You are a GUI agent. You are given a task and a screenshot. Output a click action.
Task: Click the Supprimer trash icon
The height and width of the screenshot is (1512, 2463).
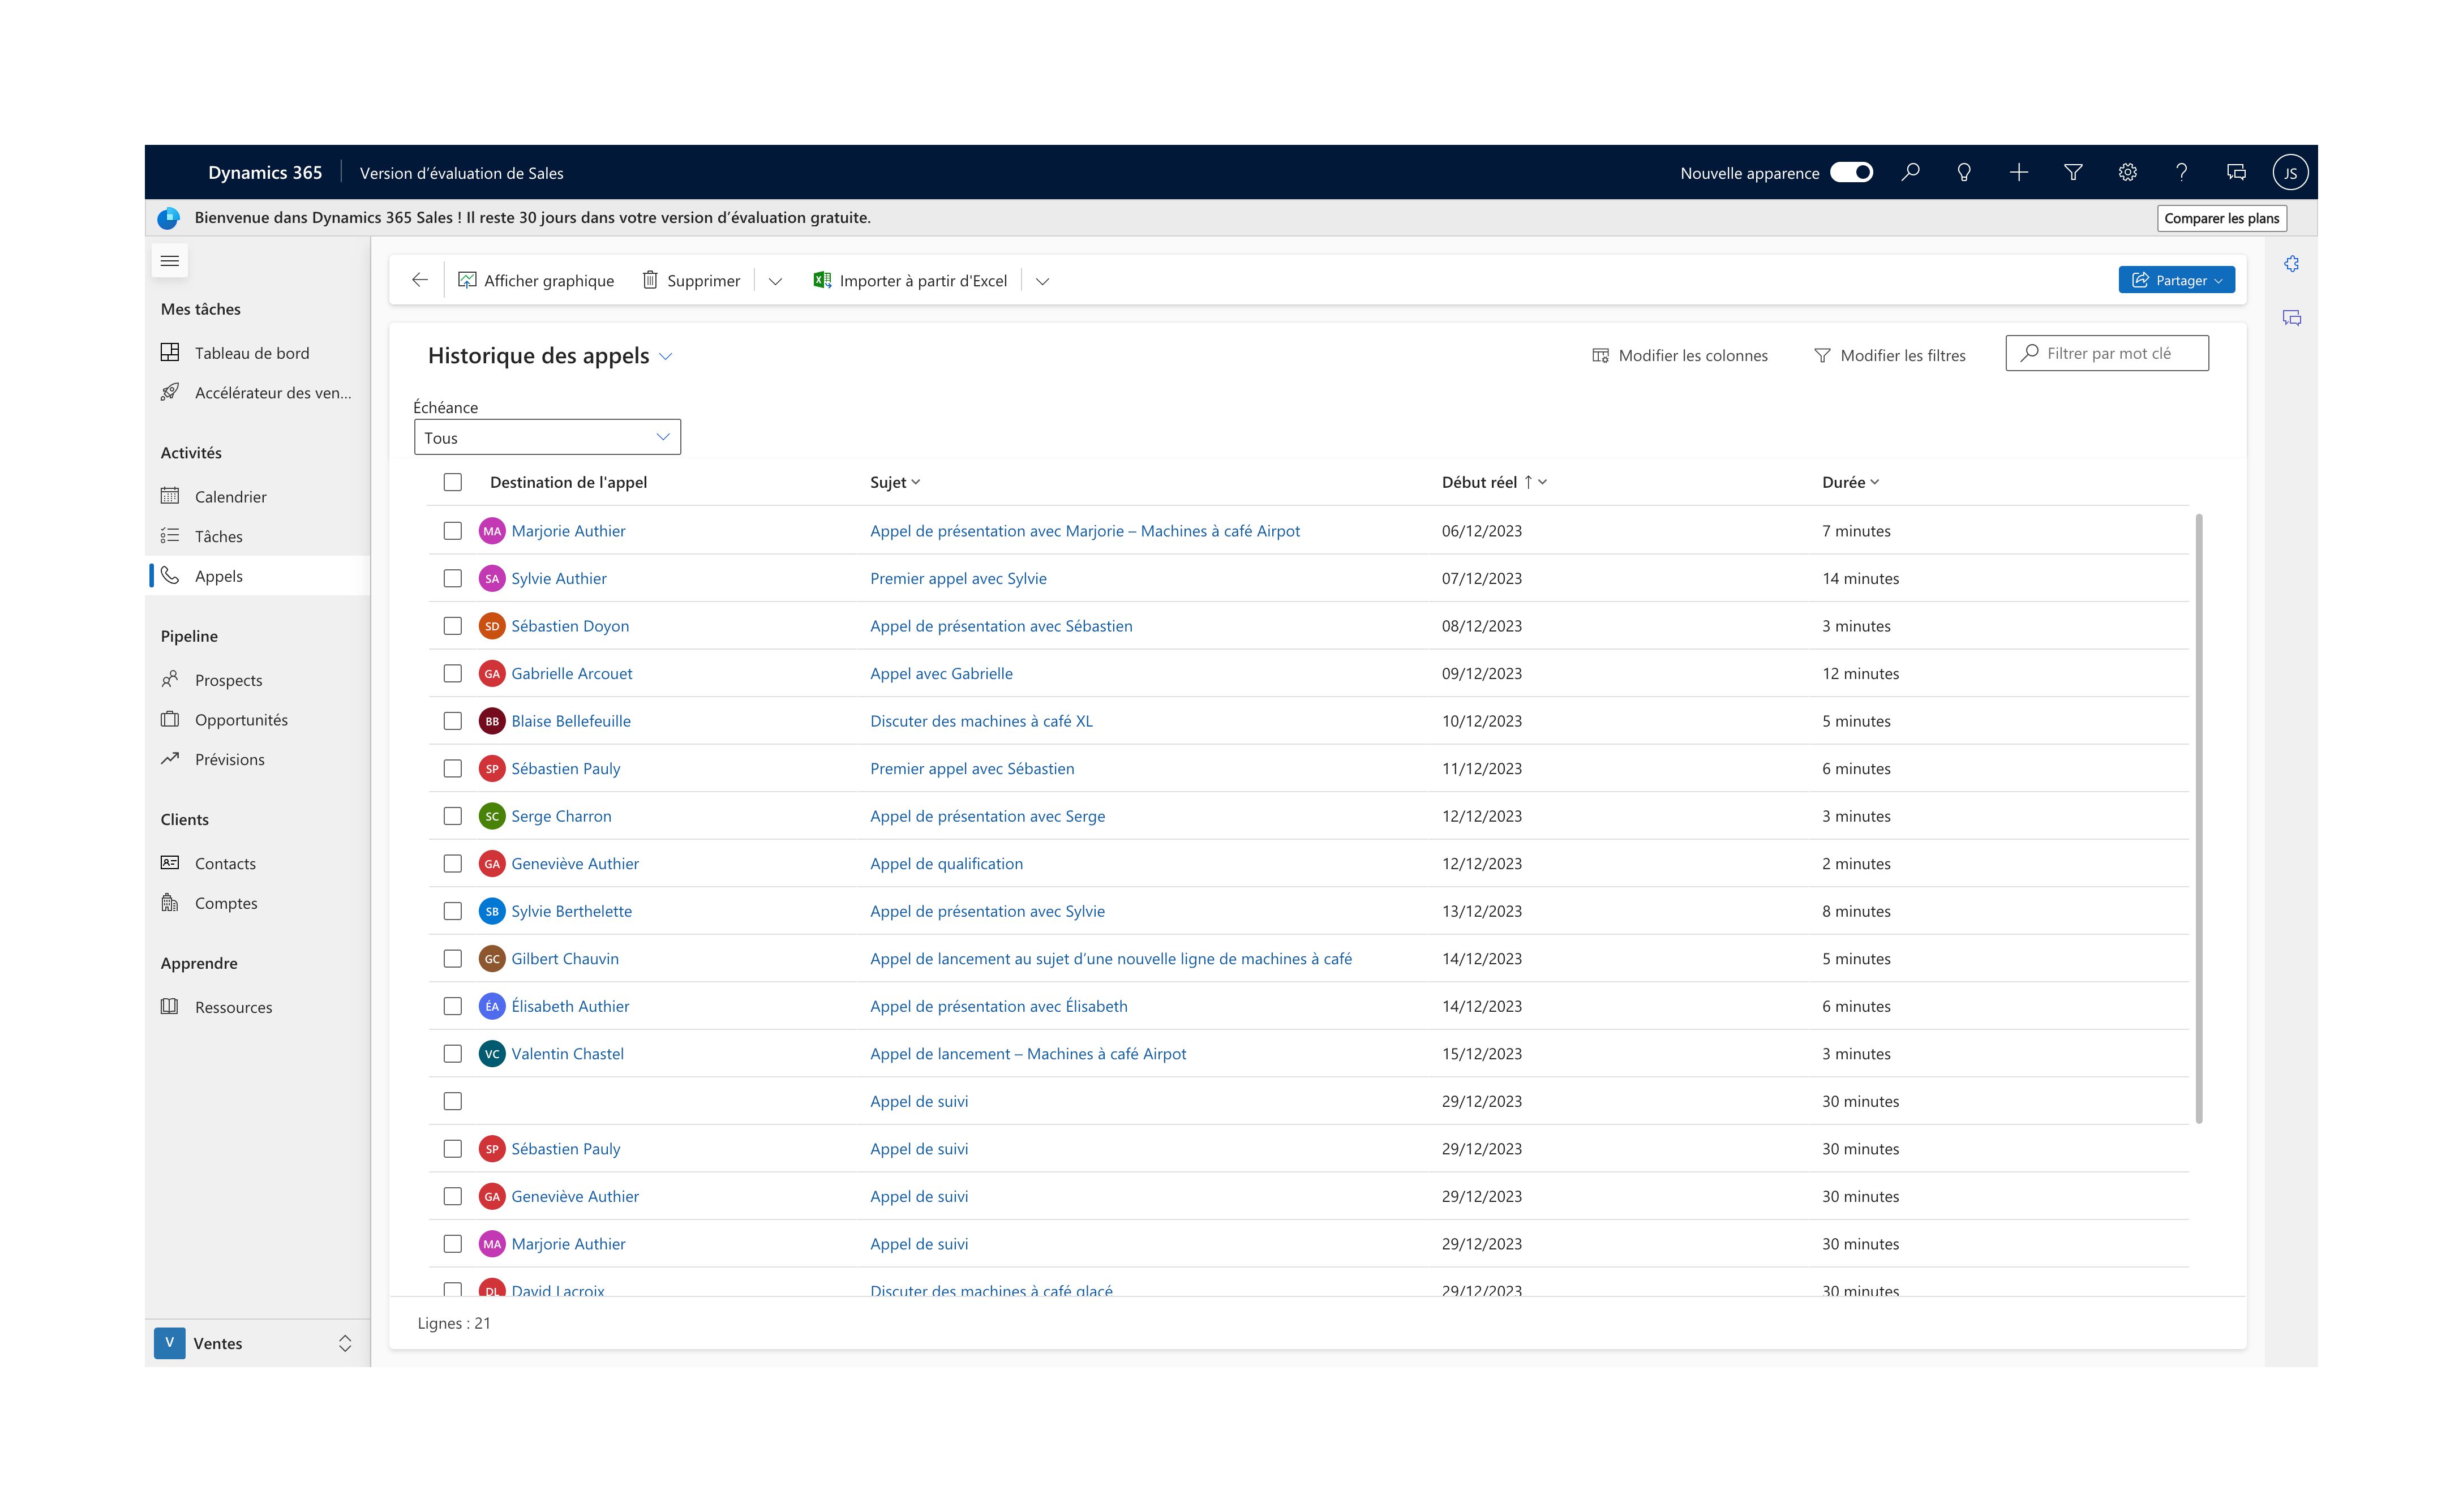(650, 280)
